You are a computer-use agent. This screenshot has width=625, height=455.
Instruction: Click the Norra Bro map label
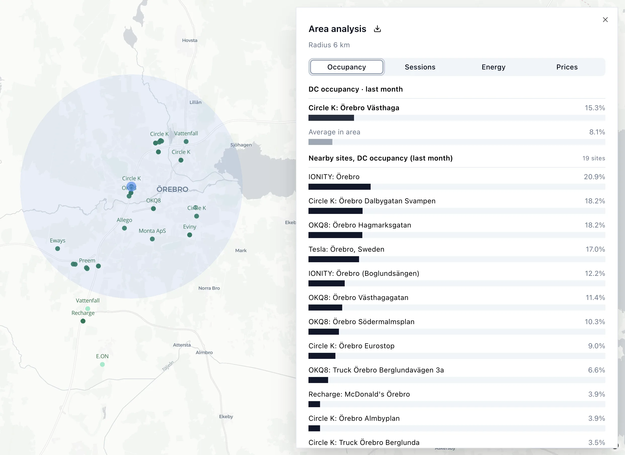tap(209, 288)
